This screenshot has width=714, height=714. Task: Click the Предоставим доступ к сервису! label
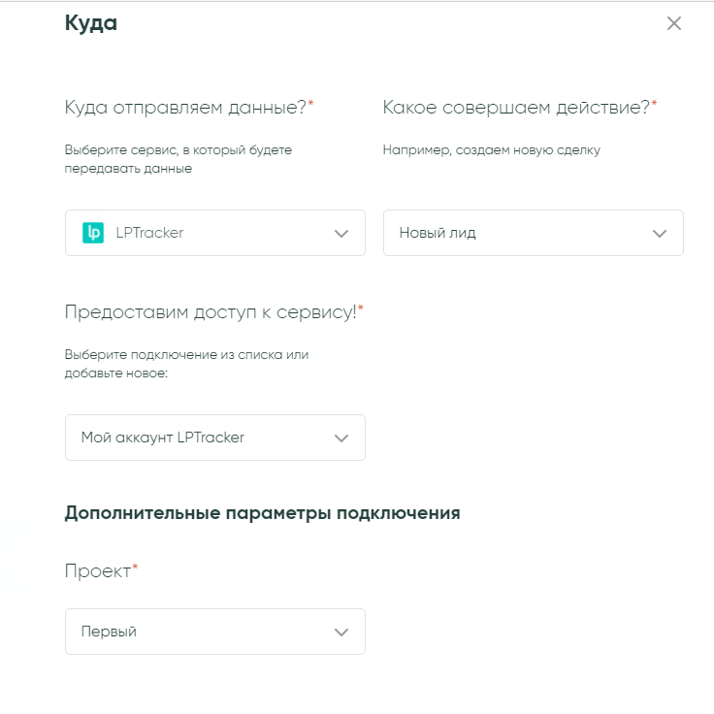point(210,311)
